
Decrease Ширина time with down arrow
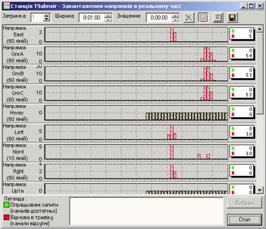click(x=108, y=19)
